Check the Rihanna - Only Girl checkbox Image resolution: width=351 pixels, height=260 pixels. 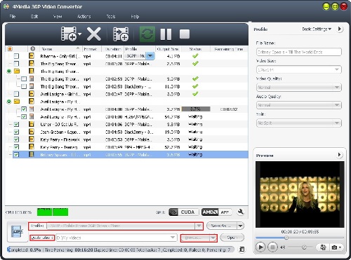(16, 56)
